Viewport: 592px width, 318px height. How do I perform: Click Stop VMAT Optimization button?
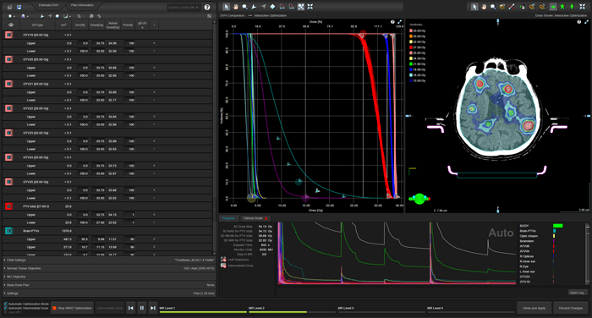pyautogui.click(x=72, y=308)
